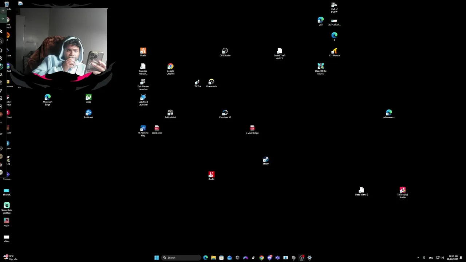
Task: Open the olvVWK desktop icon
Action: 7,192
